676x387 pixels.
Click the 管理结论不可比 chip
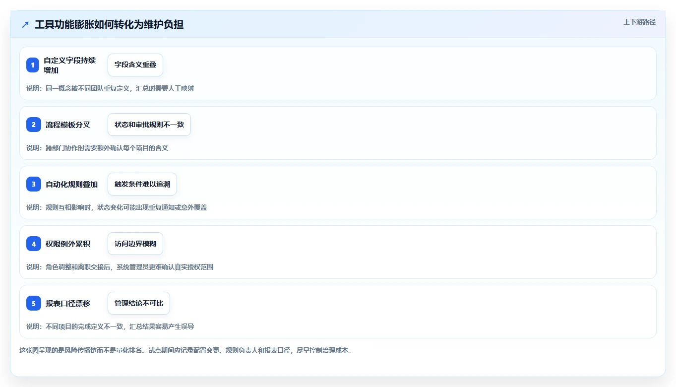click(139, 303)
